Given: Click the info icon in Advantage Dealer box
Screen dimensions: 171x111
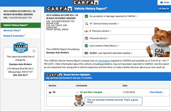Looking at the screenshot, I should [34, 51].
